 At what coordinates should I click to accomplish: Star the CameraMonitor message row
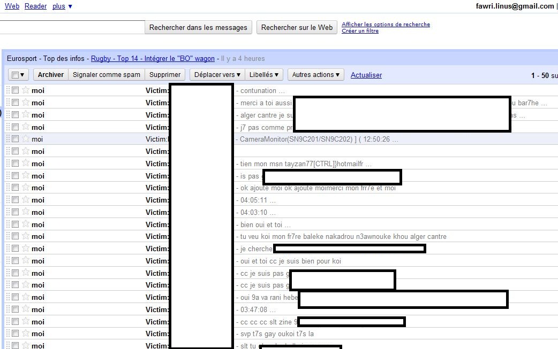tap(25, 139)
